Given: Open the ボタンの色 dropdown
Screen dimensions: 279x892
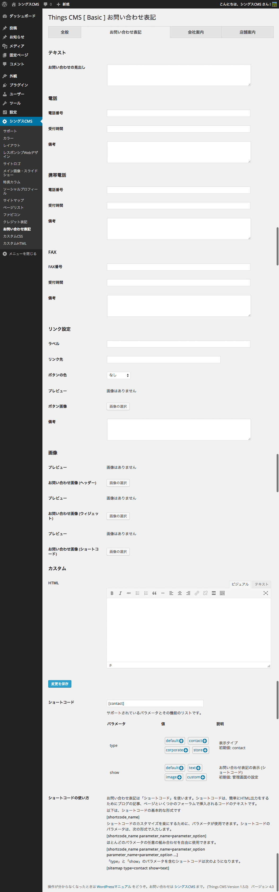Looking at the screenshot, I should point(119,375).
